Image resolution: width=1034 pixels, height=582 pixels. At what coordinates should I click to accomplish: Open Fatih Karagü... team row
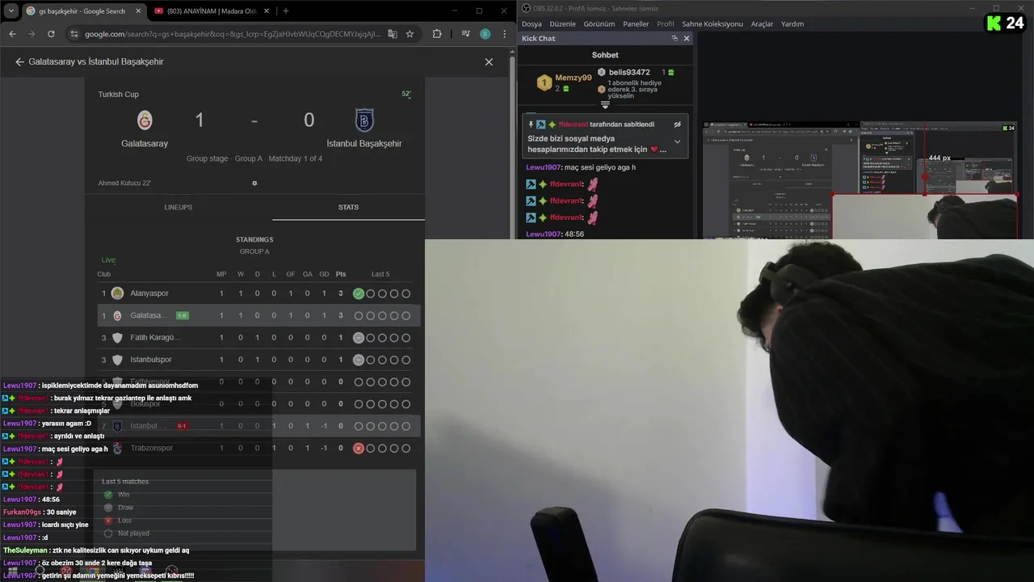tap(155, 338)
